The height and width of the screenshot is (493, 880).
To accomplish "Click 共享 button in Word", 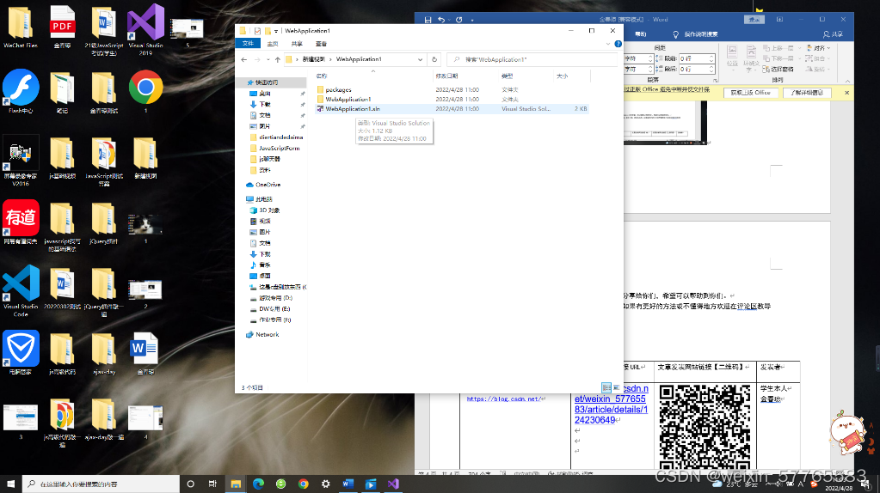I will coord(834,34).
